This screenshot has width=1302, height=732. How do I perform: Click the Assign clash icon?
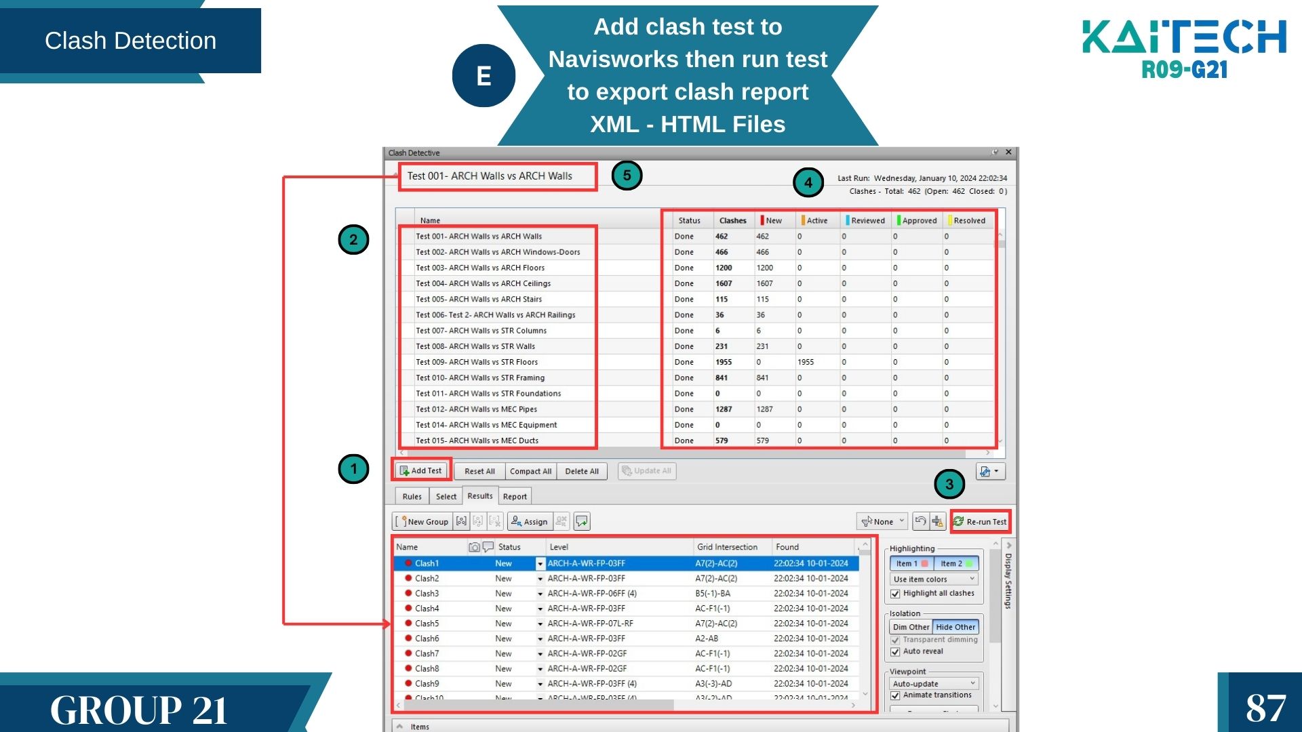click(517, 521)
